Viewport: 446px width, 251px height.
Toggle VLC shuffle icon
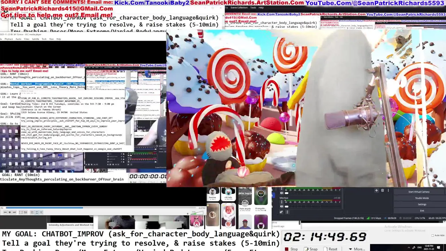click(41, 212)
